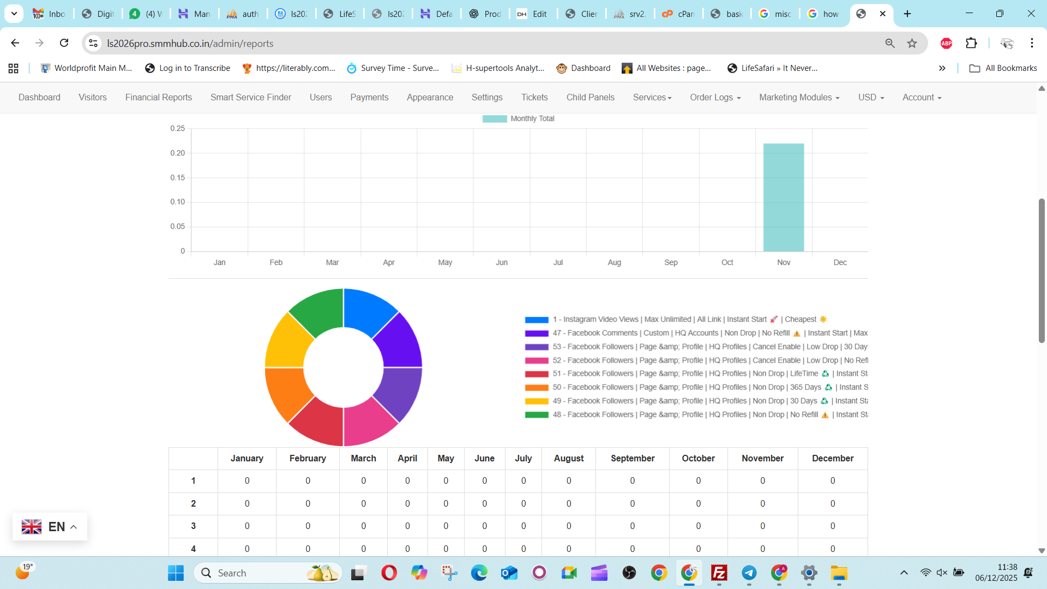Click the AdBlock Plus extension icon
1047x589 pixels.
pos(946,43)
